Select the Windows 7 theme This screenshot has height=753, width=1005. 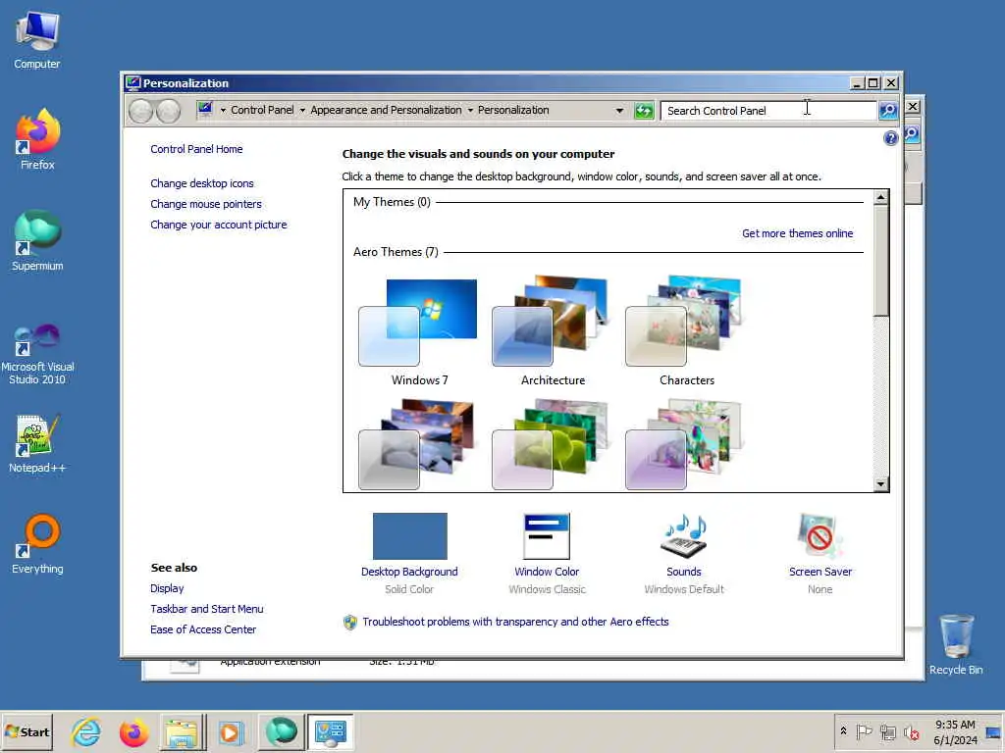(419, 331)
